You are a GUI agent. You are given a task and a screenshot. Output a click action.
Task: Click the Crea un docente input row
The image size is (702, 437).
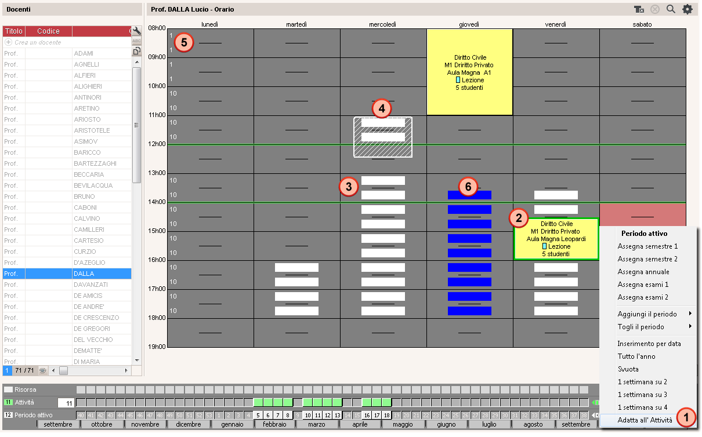click(x=67, y=42)
